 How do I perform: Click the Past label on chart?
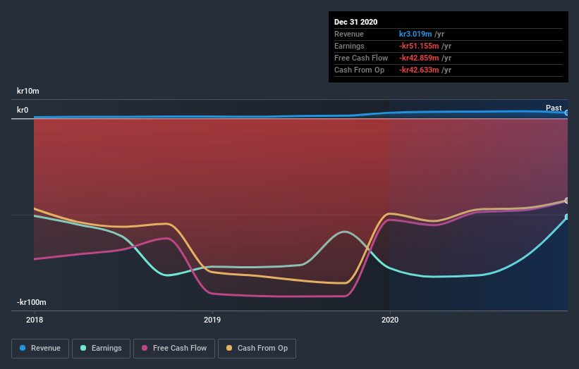[x=554, y=108]
